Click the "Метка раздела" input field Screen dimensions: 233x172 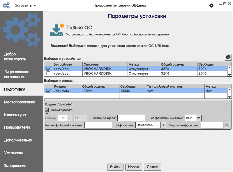coord(131,118)
